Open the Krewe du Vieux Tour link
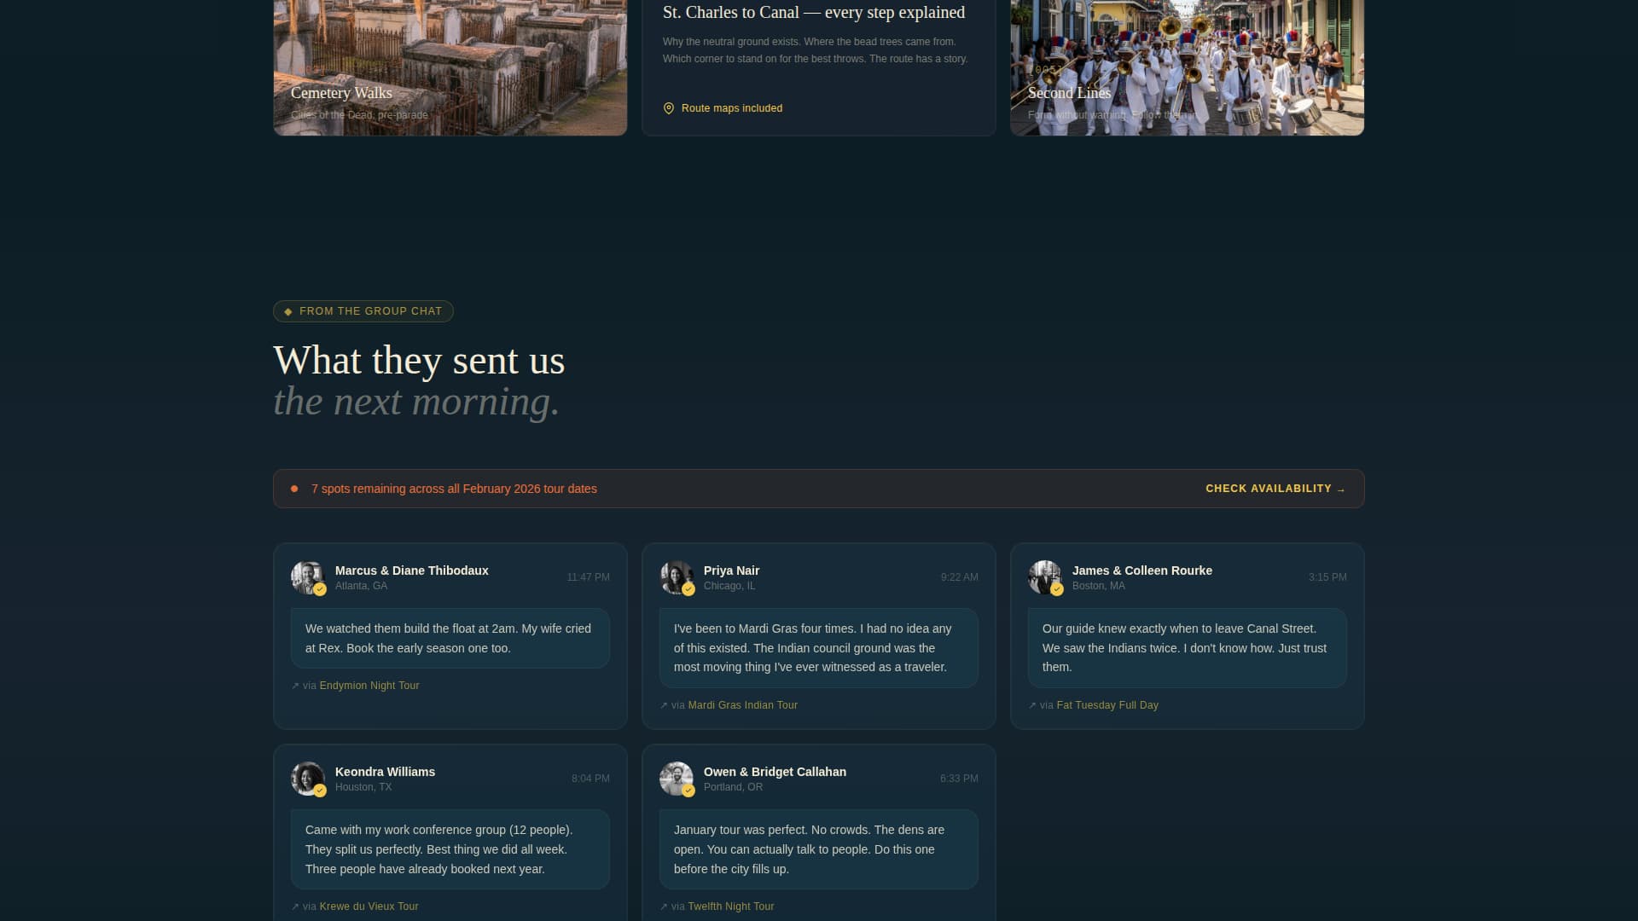This screenshot has width=1638, height=921. (x=368, y=907)
